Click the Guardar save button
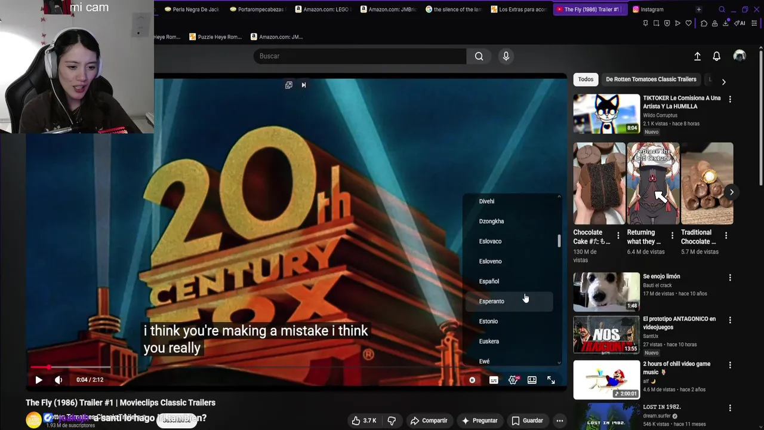764x430 pixels. click(527, 420)
